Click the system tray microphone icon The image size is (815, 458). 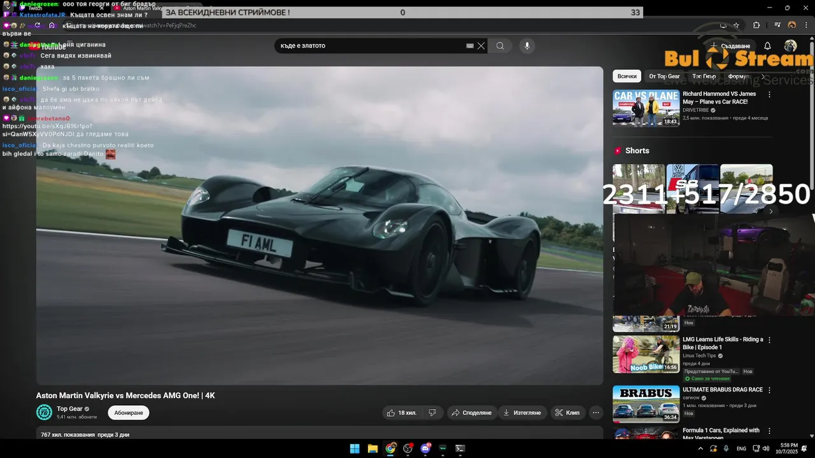pos(726,448)
